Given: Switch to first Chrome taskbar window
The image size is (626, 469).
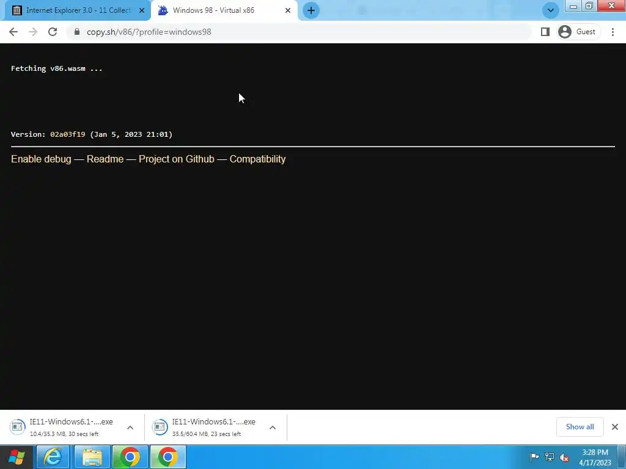Looking at the screenshot, I should click(x=130, y=457).
